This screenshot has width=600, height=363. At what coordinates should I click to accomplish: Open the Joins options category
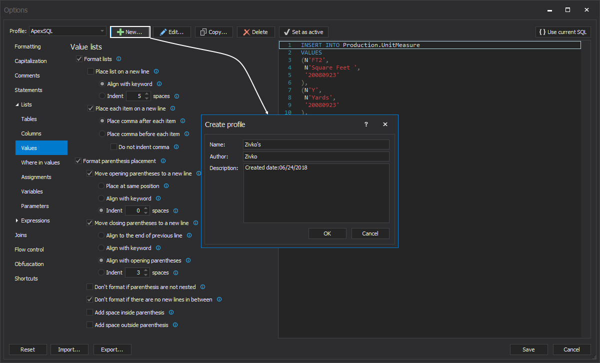pos(21,235)
